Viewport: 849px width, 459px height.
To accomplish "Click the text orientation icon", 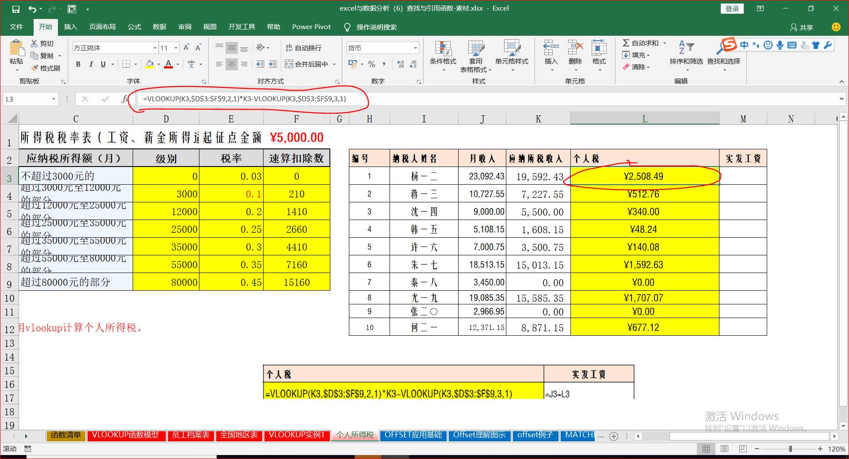I will (261, 48).
